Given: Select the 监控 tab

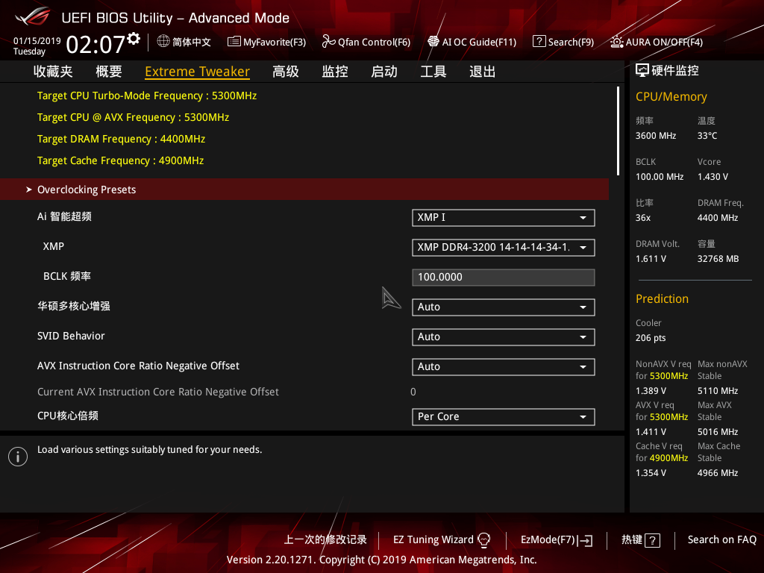Looking at the screenshot, I should [334, 71].
